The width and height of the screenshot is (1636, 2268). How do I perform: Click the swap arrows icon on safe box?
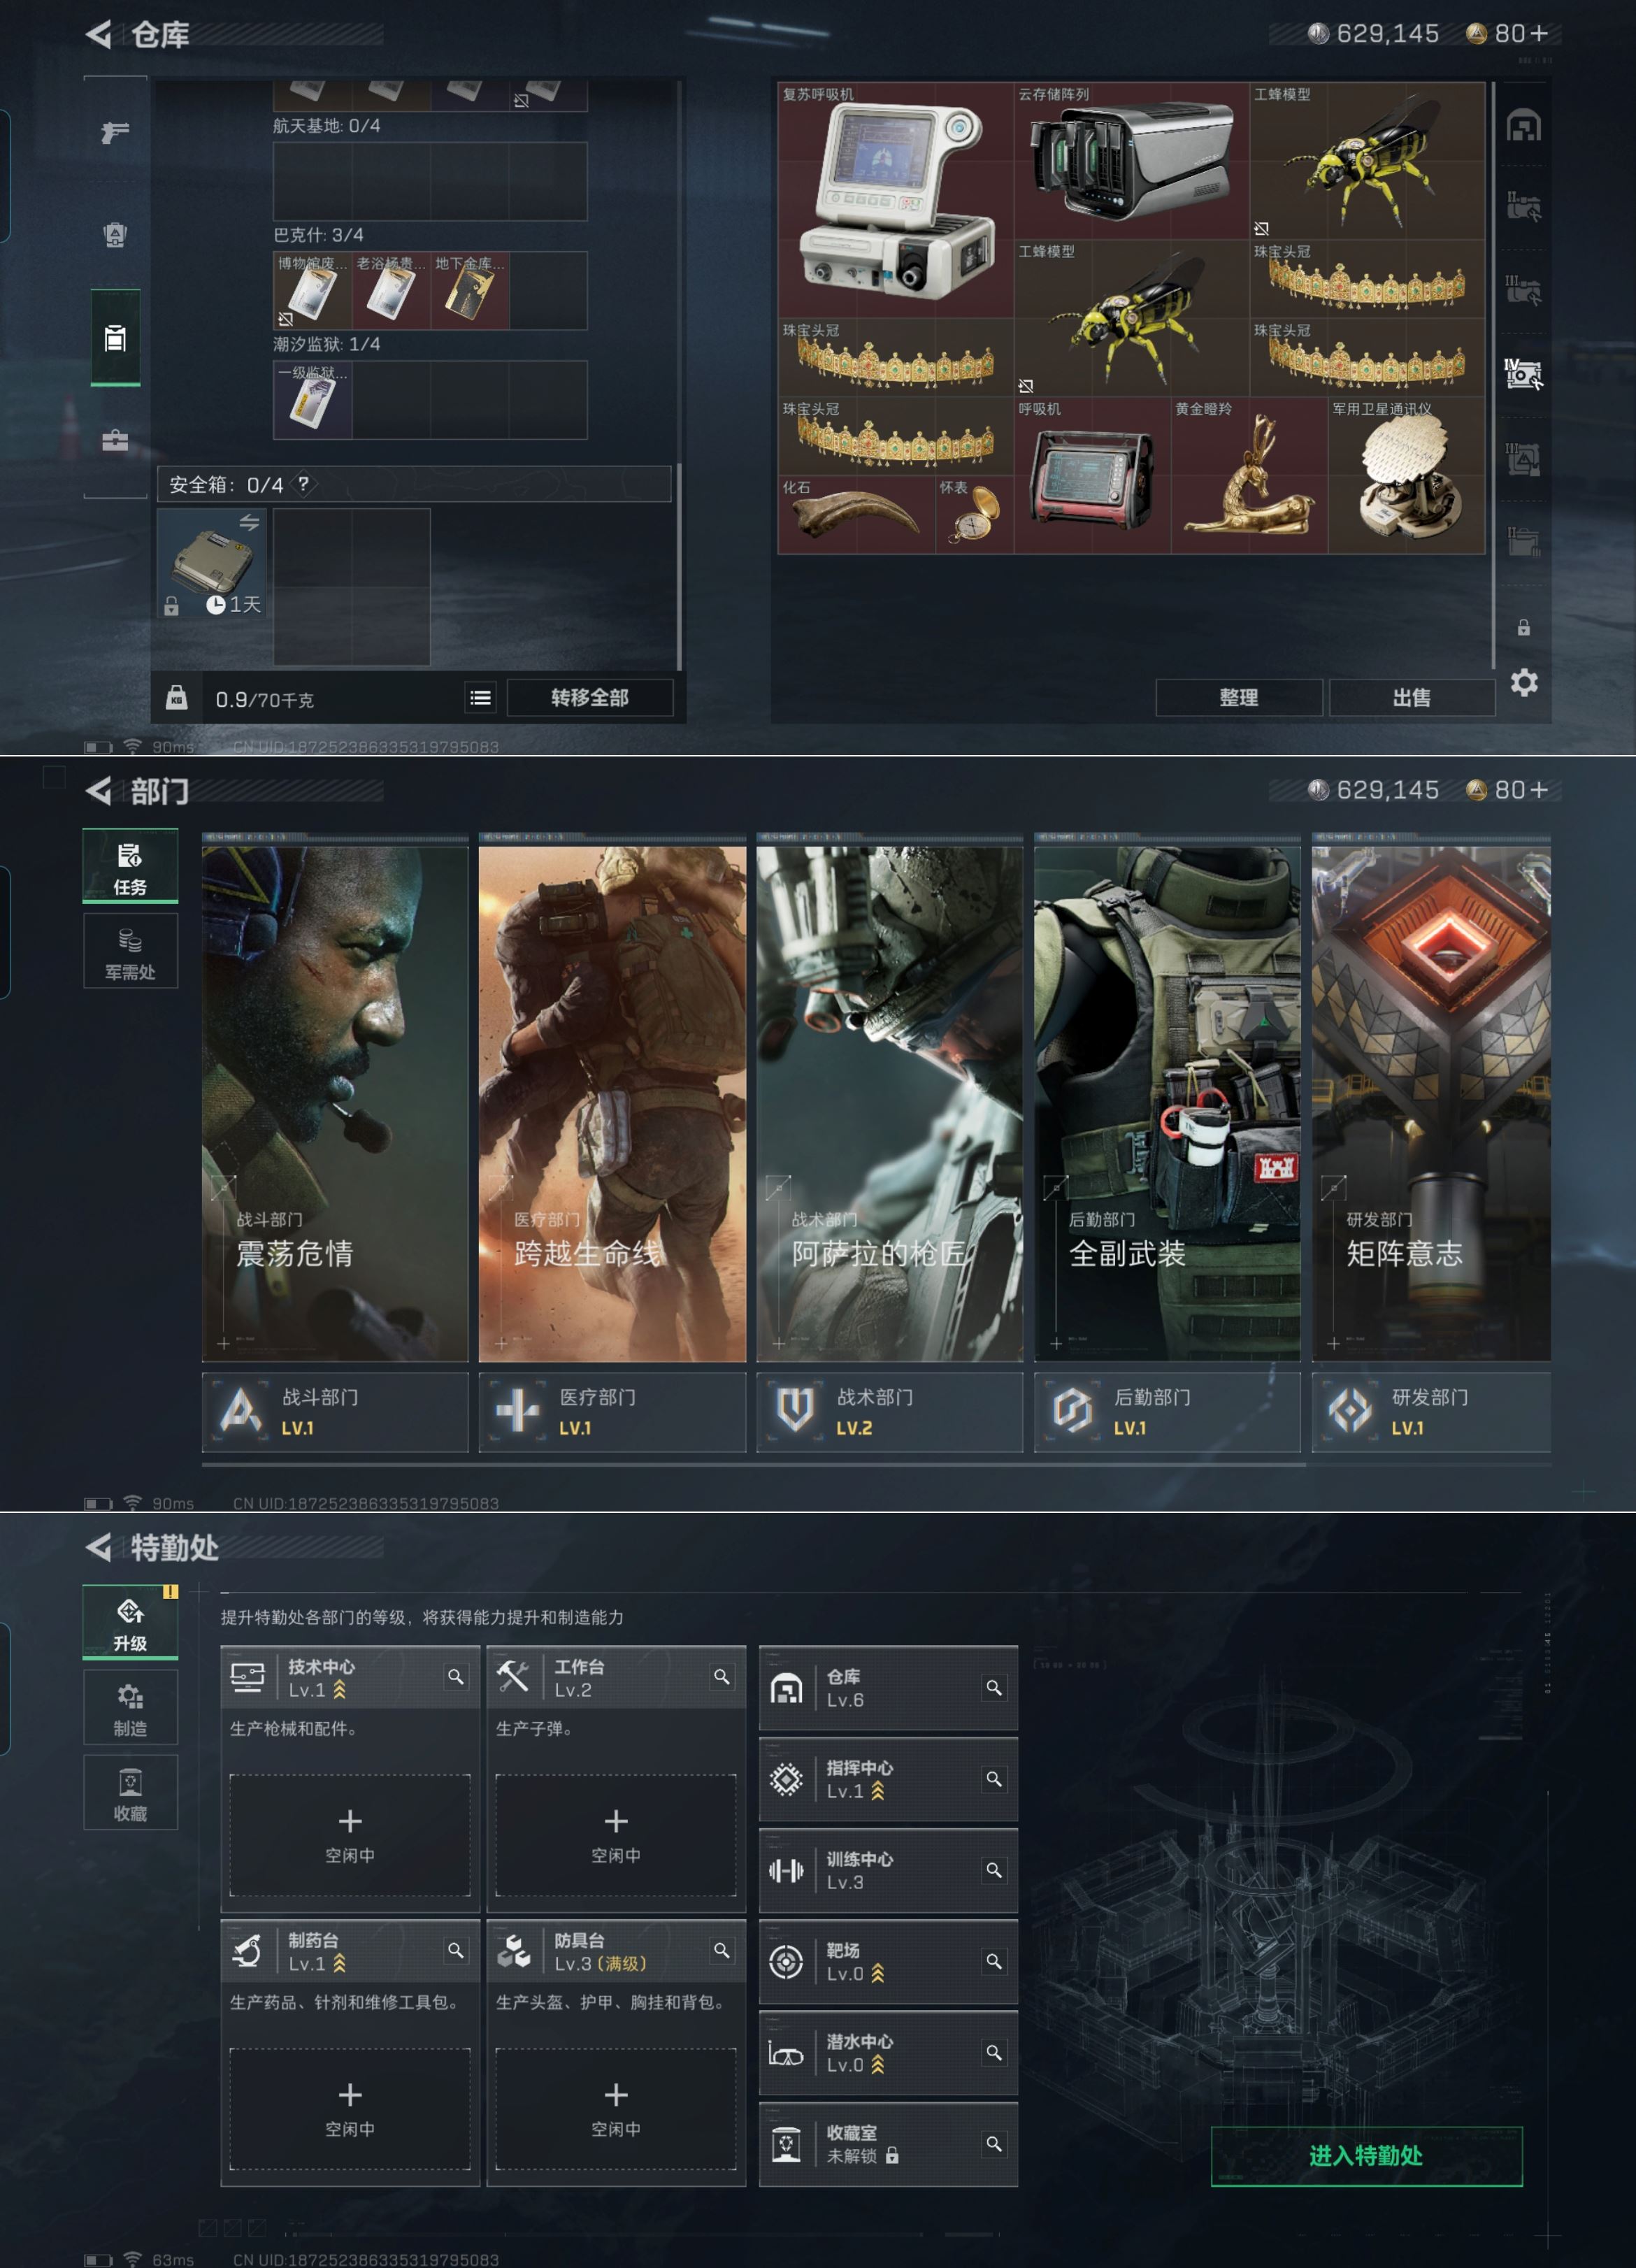click(249, 522)
